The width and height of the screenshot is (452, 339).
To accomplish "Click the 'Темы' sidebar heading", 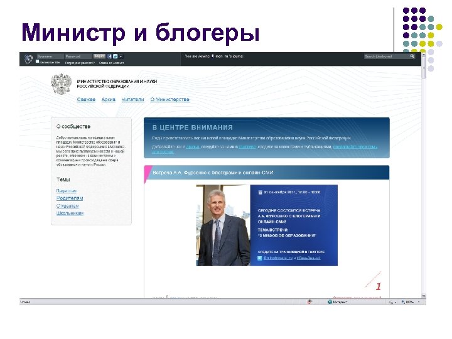I will pyautogui.click(x=63, y=180).
